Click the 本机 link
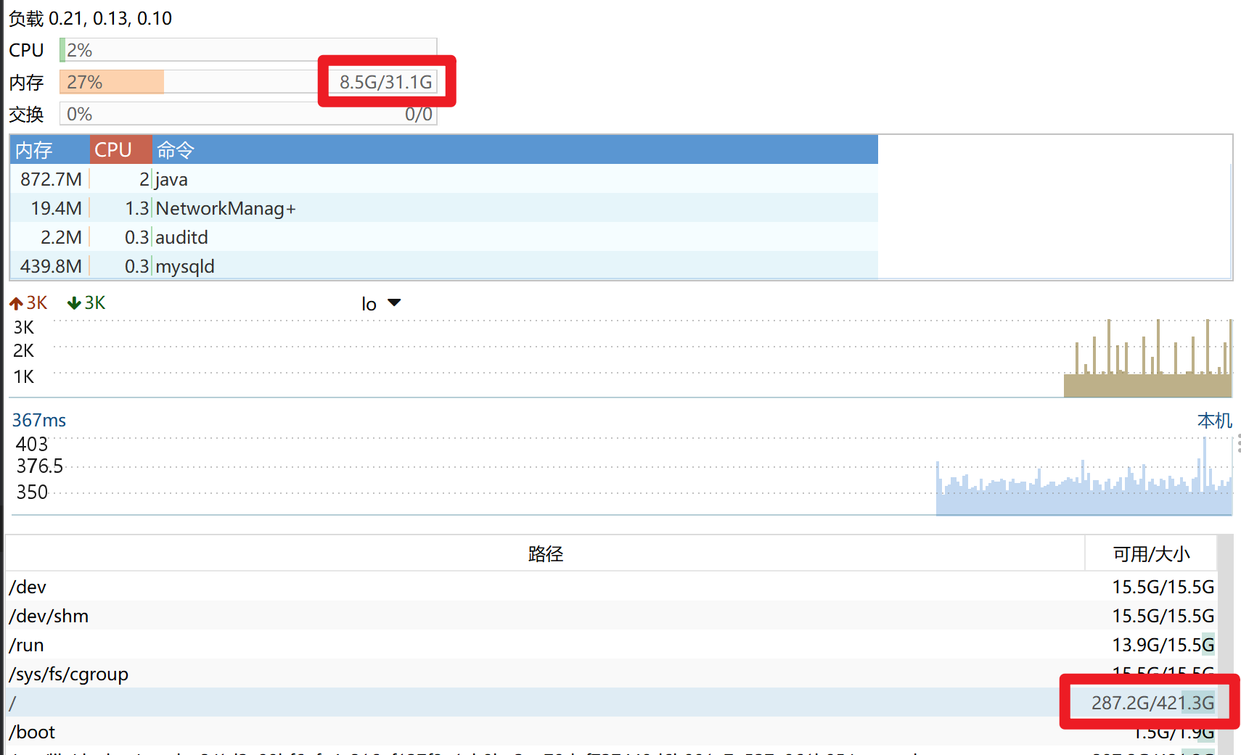This screenshot has width=1241, height=755. (1214, 421)
